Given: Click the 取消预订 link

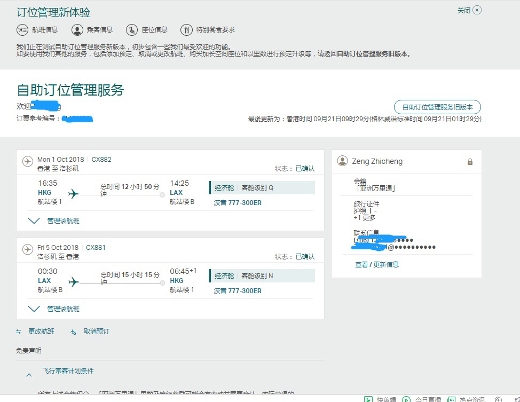Looking at the screenshot, I should click(96, 332).
